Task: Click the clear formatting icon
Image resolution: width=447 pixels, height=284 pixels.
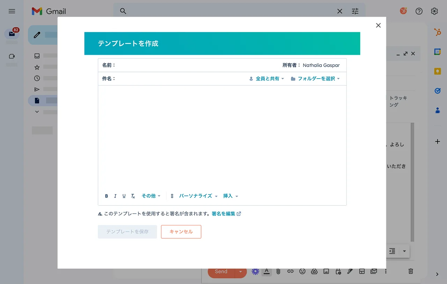Action: pyautogui.click(x=133, y=196)
